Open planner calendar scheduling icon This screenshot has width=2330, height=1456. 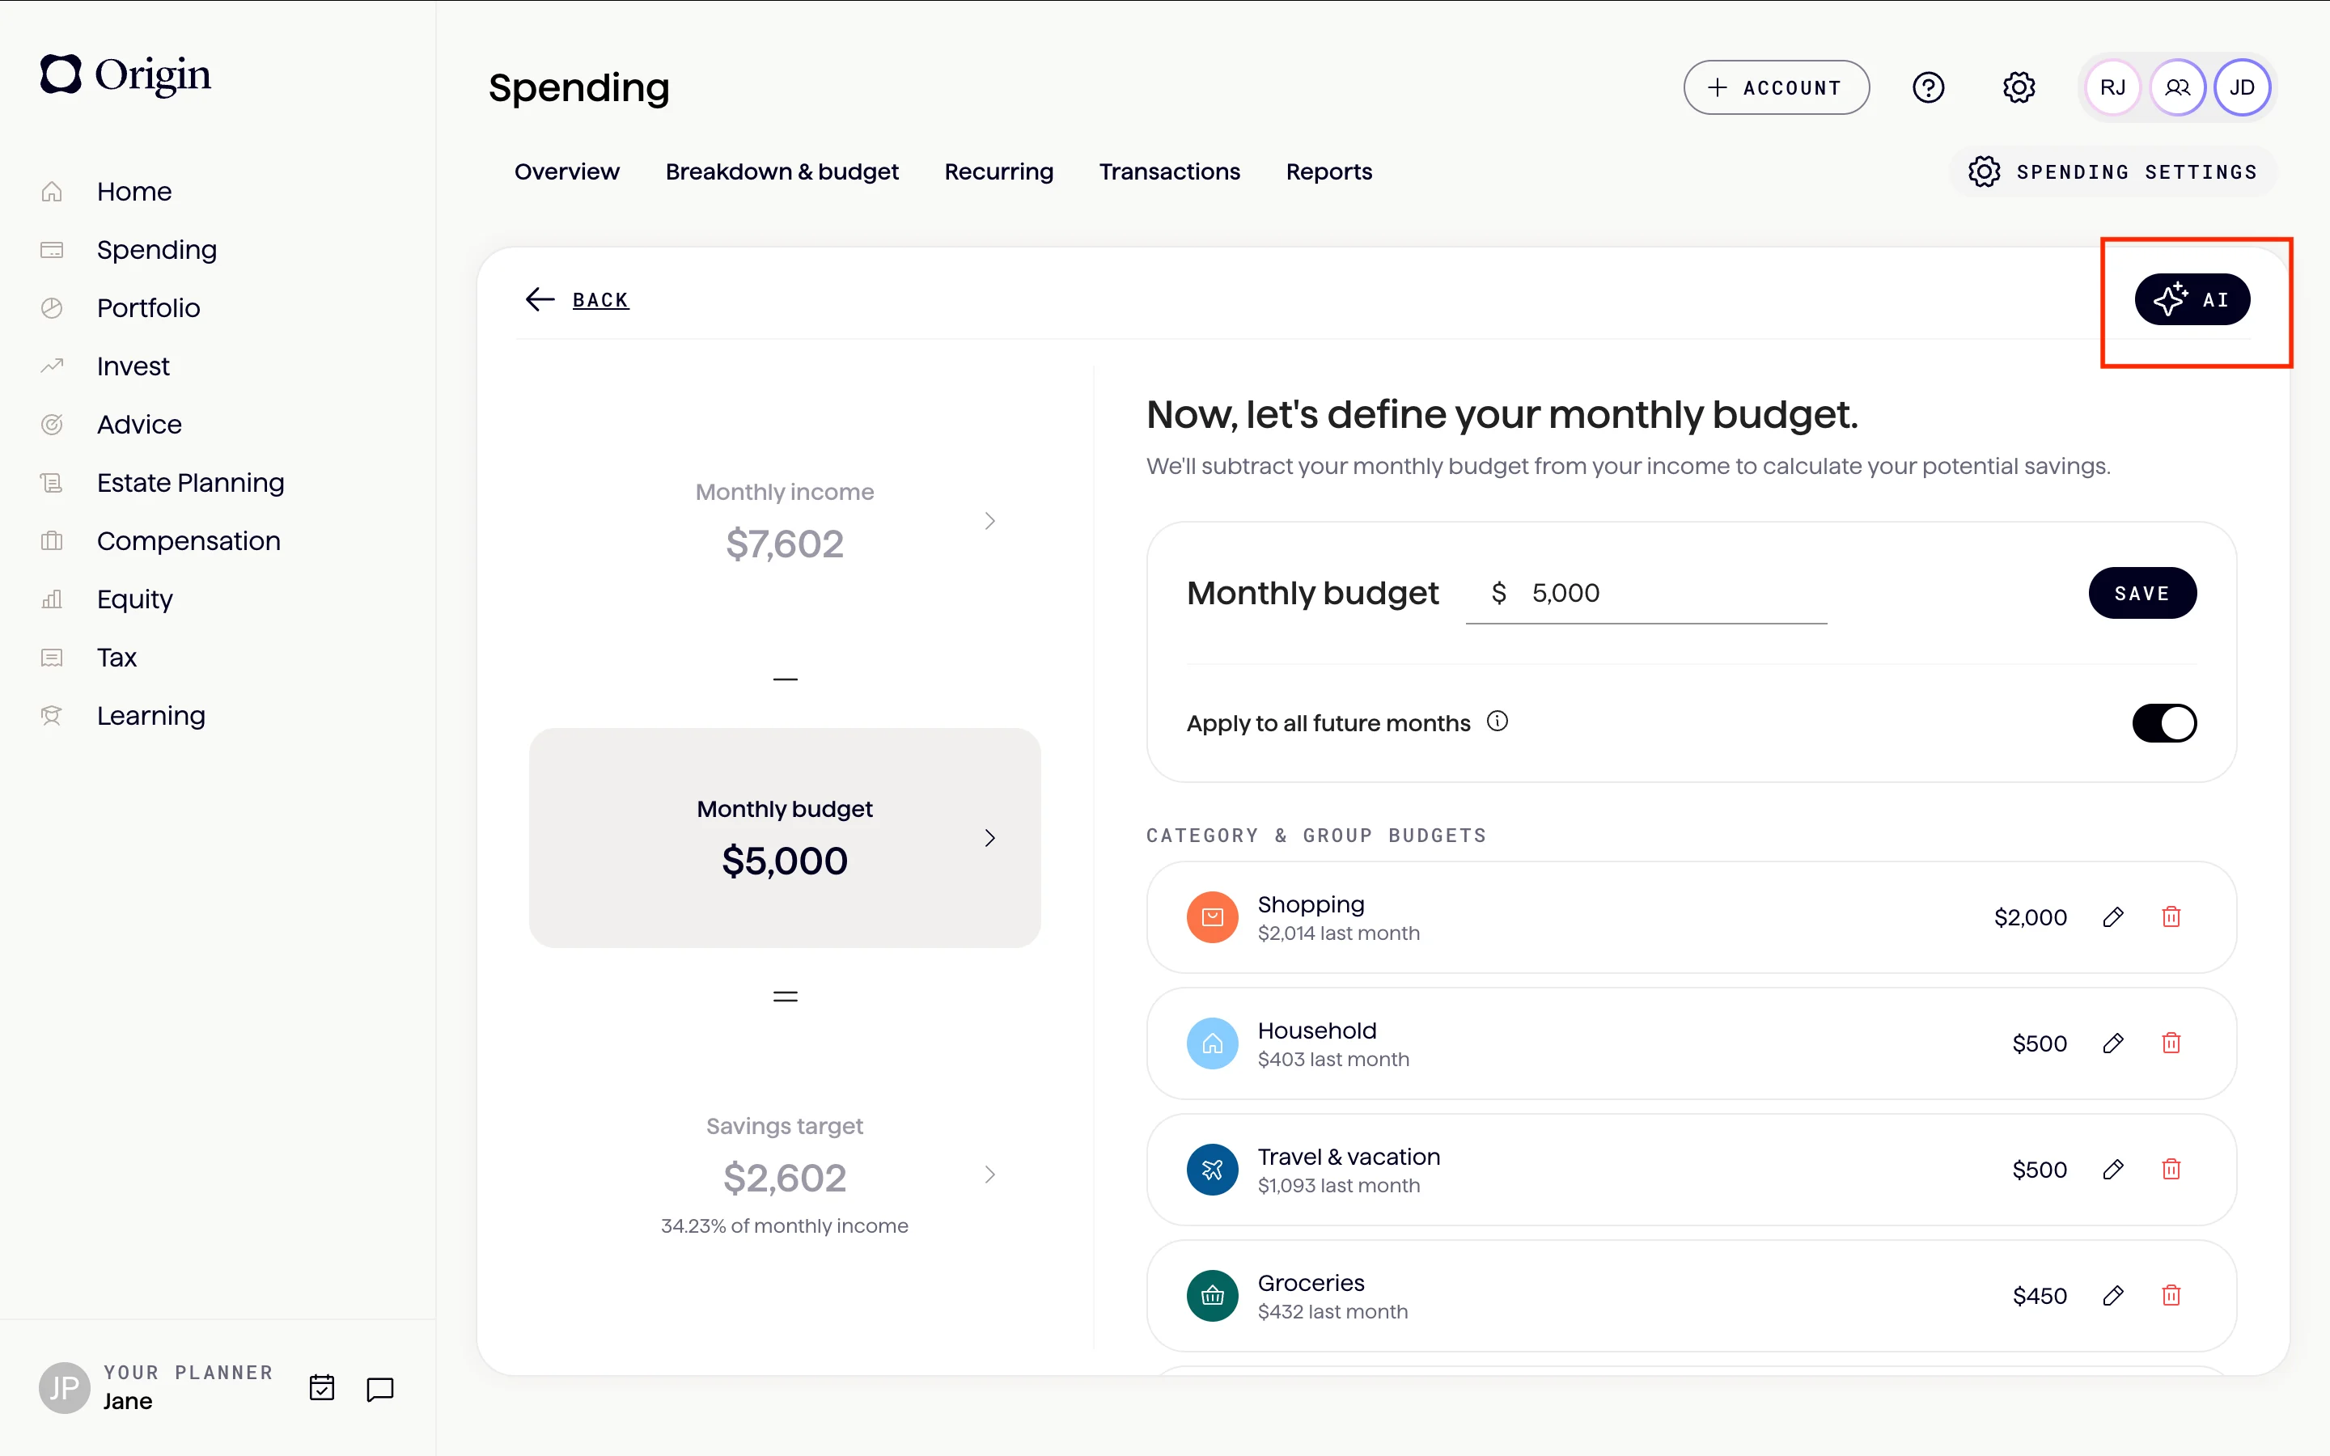pos(321,1387)
